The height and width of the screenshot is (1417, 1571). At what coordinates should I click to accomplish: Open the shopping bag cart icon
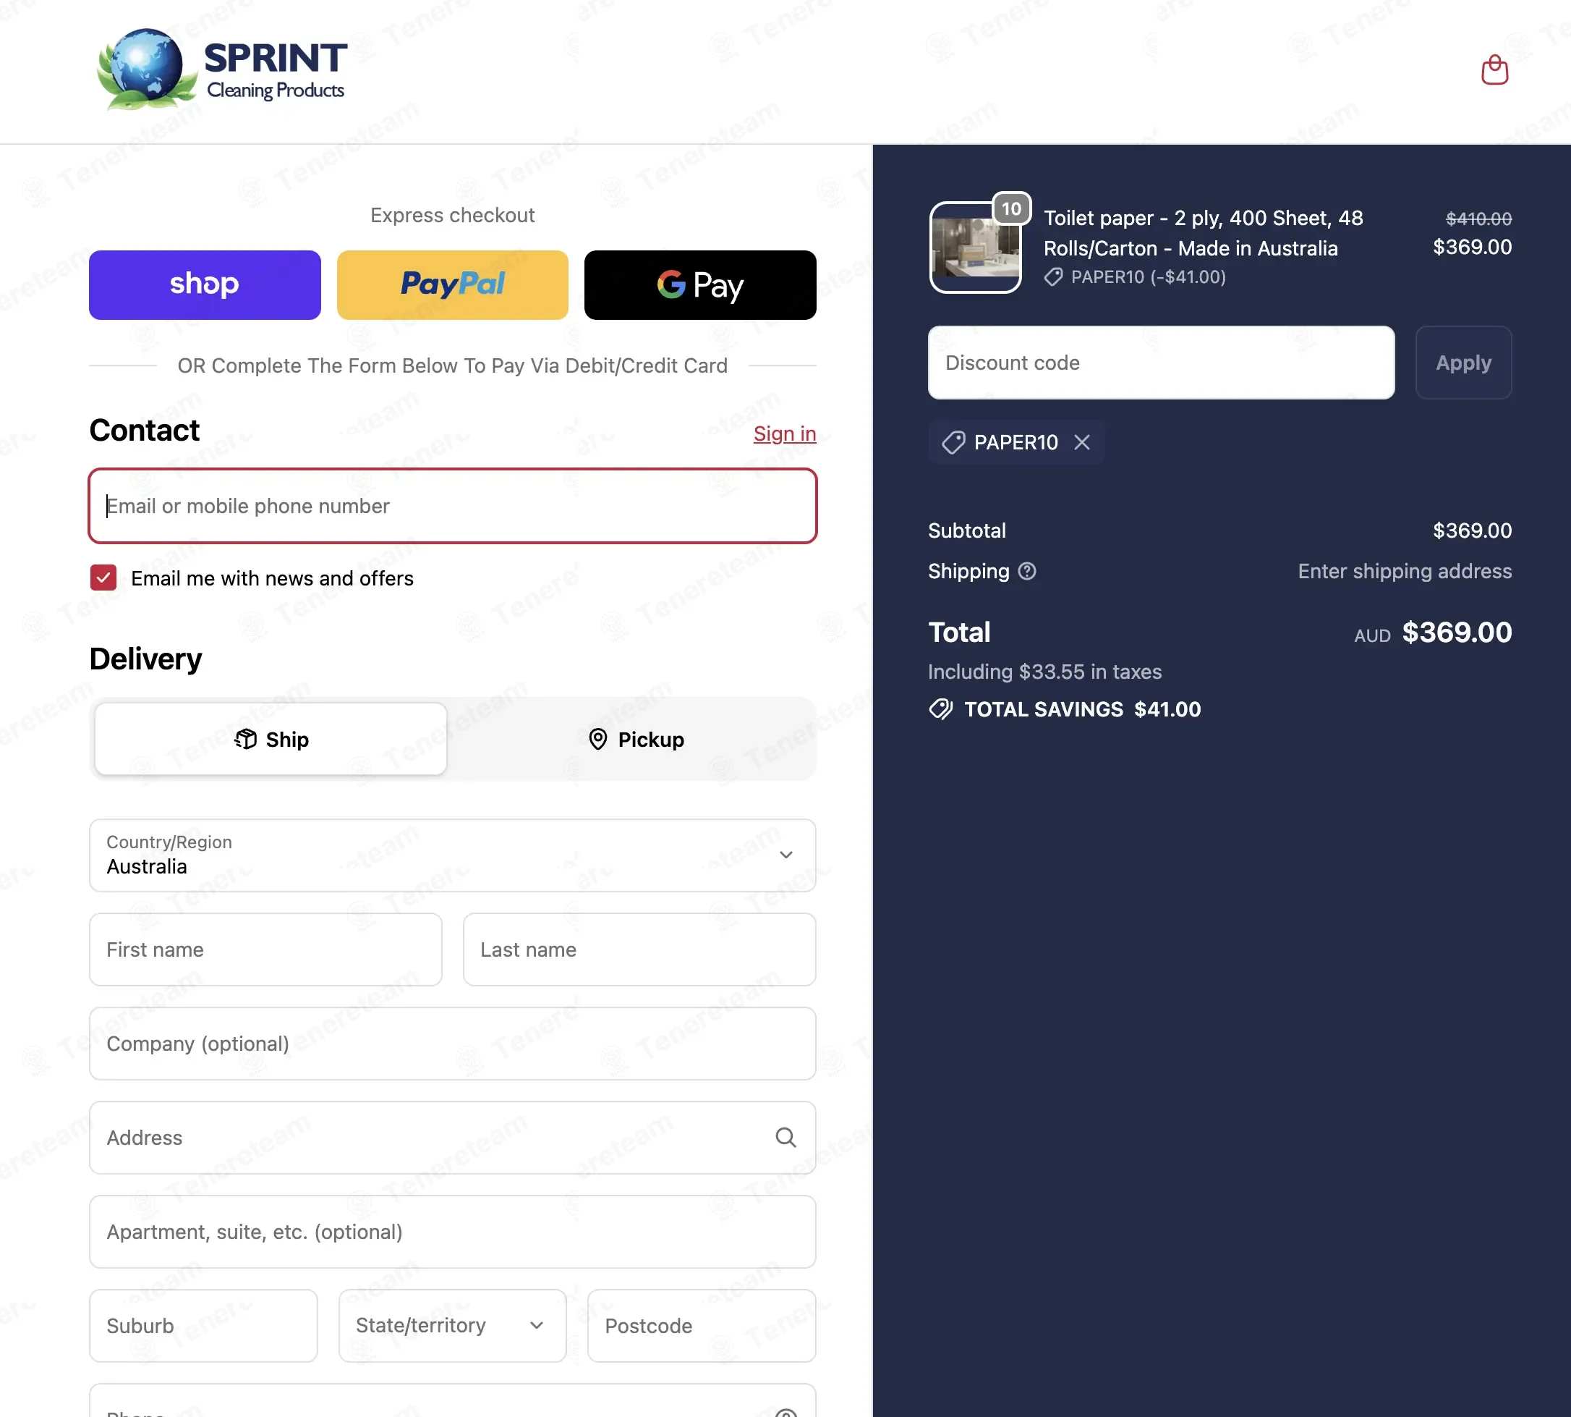click(x=1494, y=70)
